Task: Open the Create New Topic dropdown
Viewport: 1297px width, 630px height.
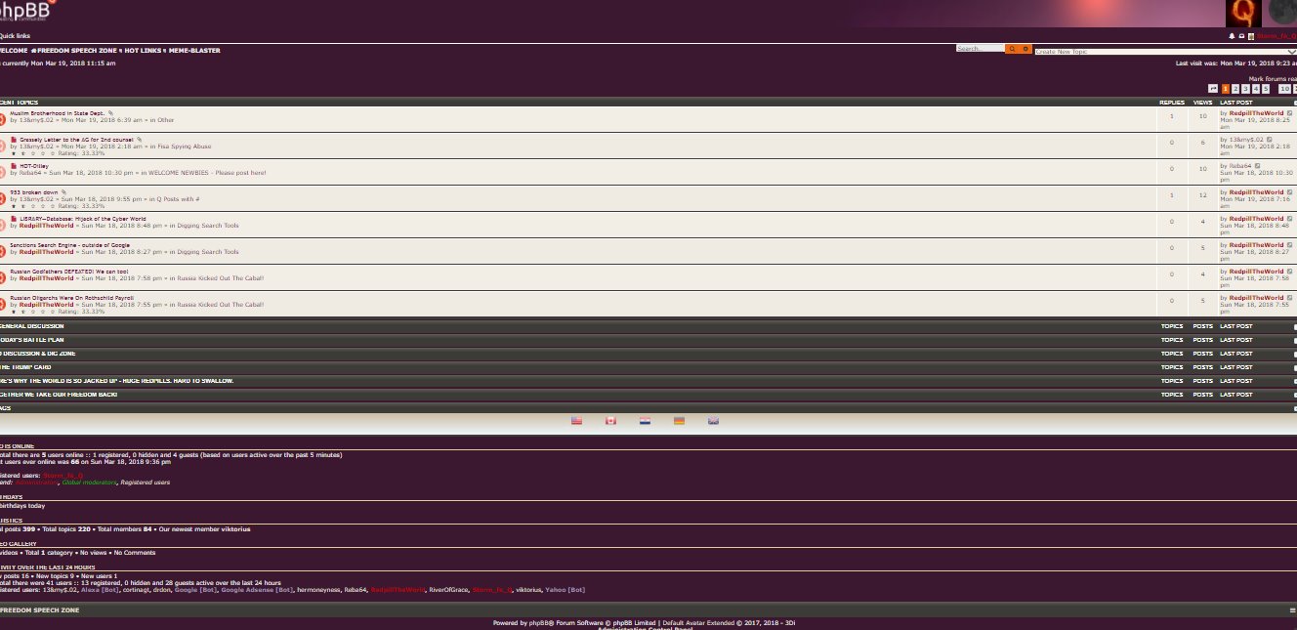Action: 1164,51
